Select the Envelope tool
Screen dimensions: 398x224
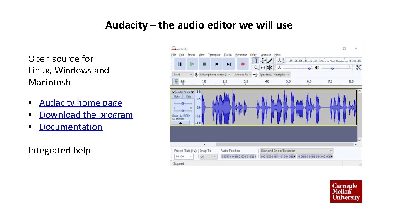tap(263, 61)
